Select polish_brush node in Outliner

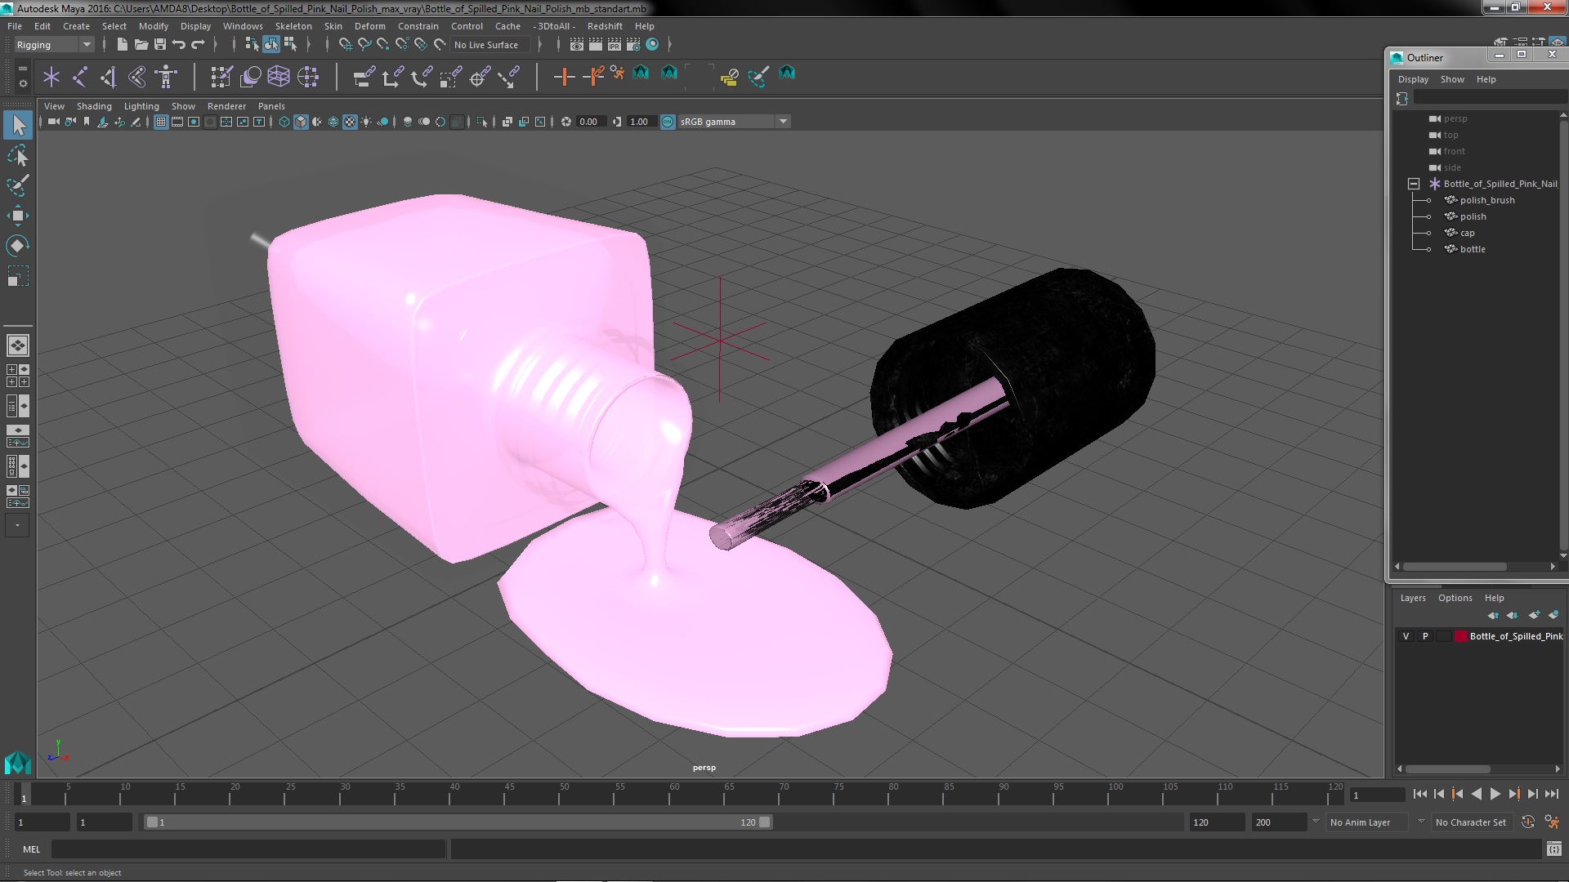pos(1486,200)
